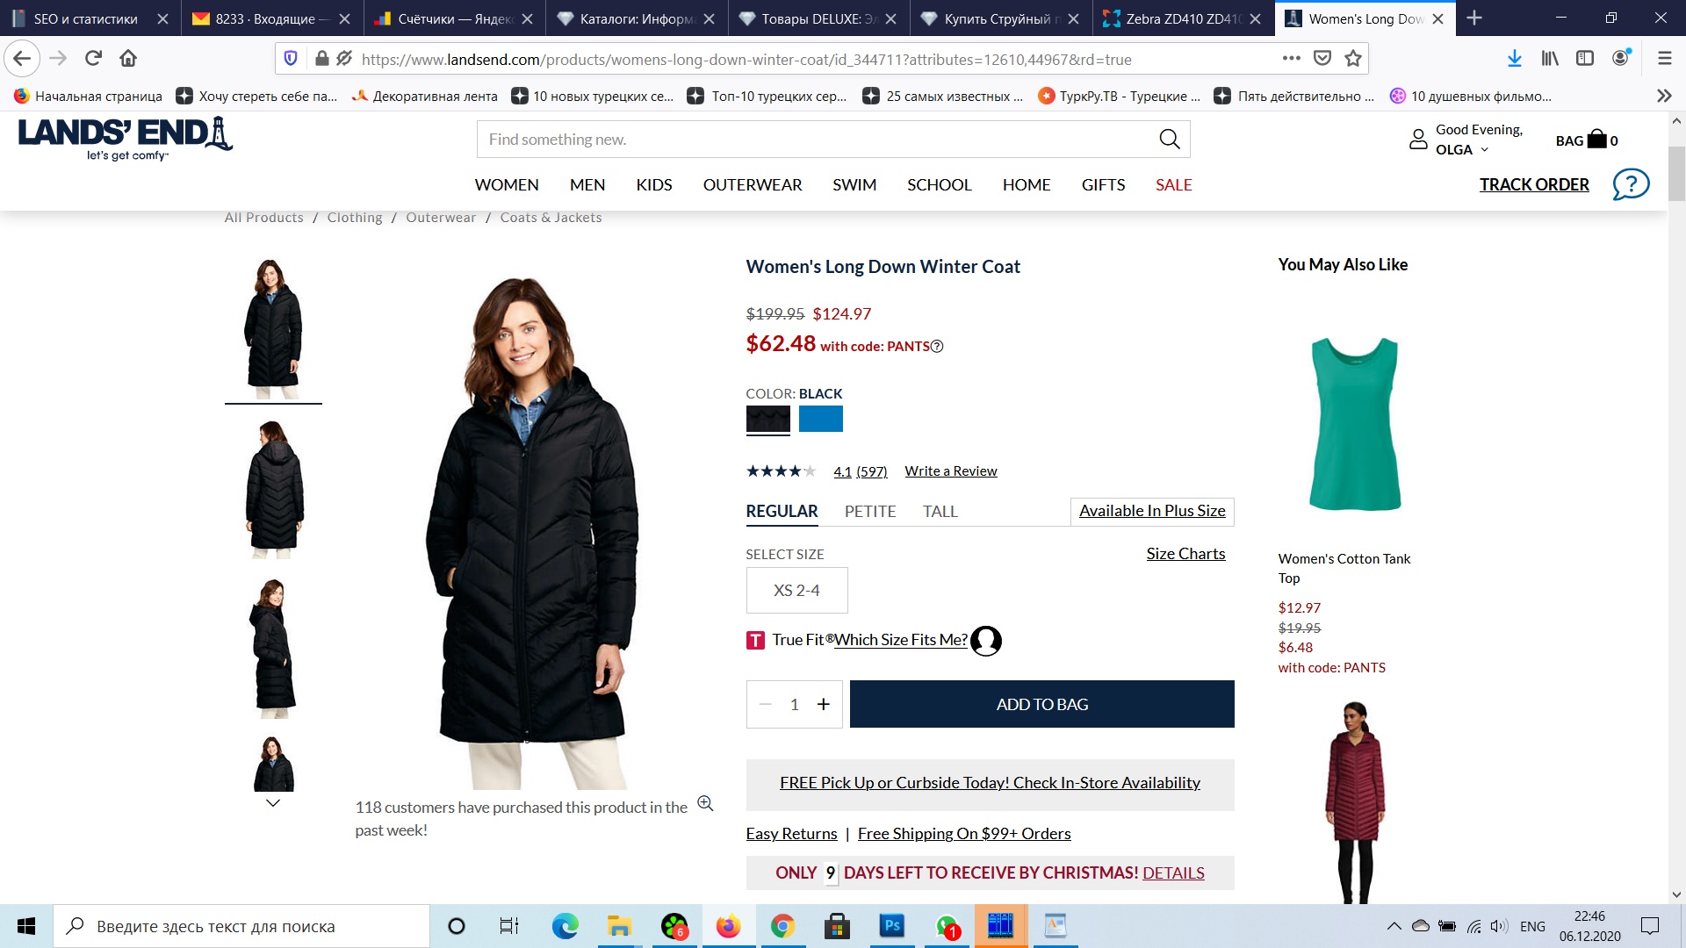Image resolution: width=1686 pixels, height=948 pixels.
Task: Bookmark page with star icon
Action: click(1353, 59)
